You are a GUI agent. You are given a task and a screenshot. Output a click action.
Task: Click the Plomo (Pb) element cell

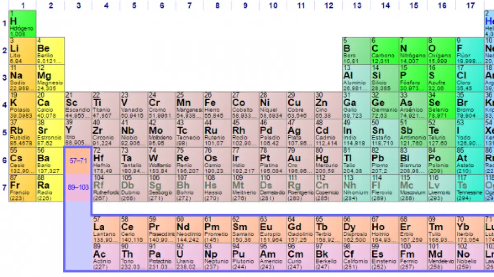point(384,160)
